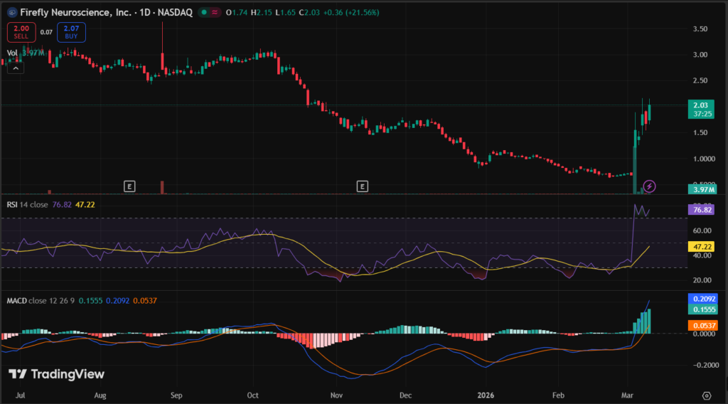Screen dimensions: 728x404
Task: Collapse the indicator legend with chevron arrow
Action: pyautogui.click(x=16, y=68)
